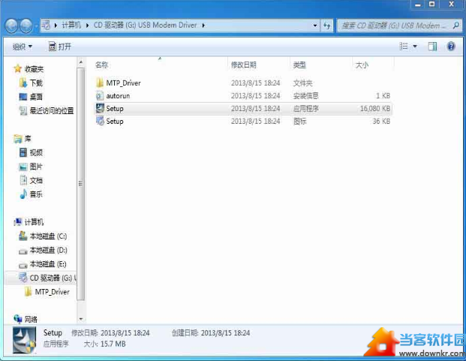
Task: Click 应用程序 type of Setup row
Action: 306,108
